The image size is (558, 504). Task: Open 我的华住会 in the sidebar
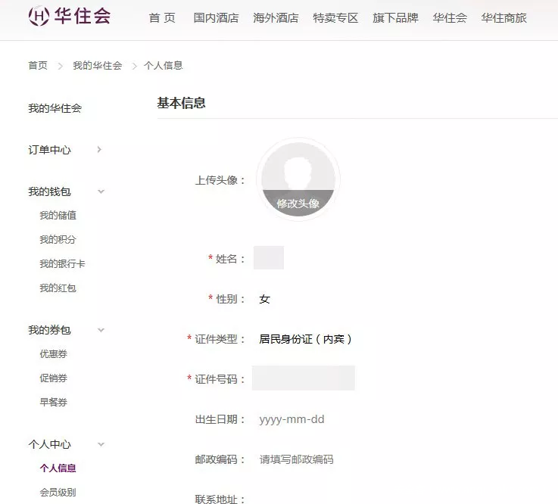click(x=55, y=108)
